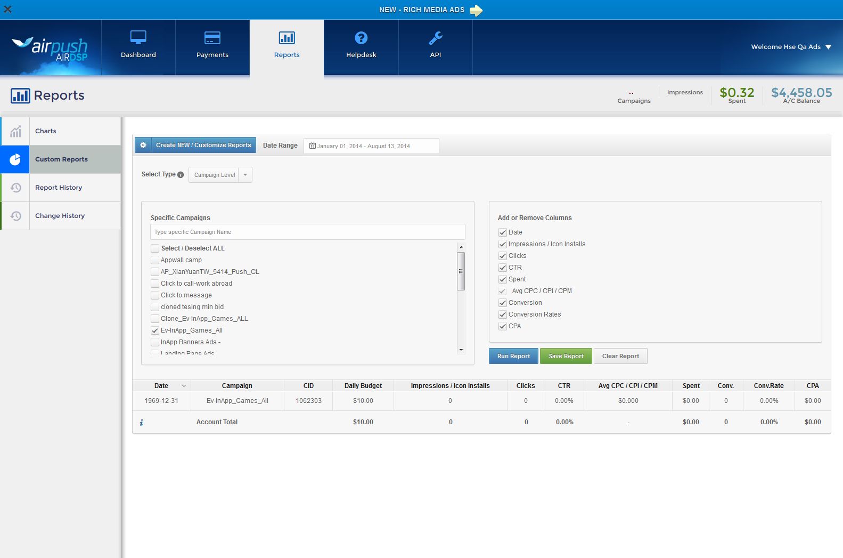Click the info icon beside Select Type

[x=181, y=175]
